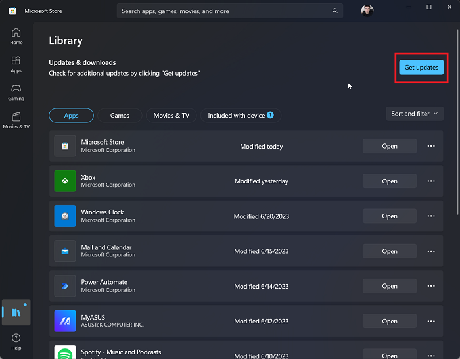Screen dimensions: 460x359
Task: Maximize the Microsoft Store window
Action: [429, 7]
